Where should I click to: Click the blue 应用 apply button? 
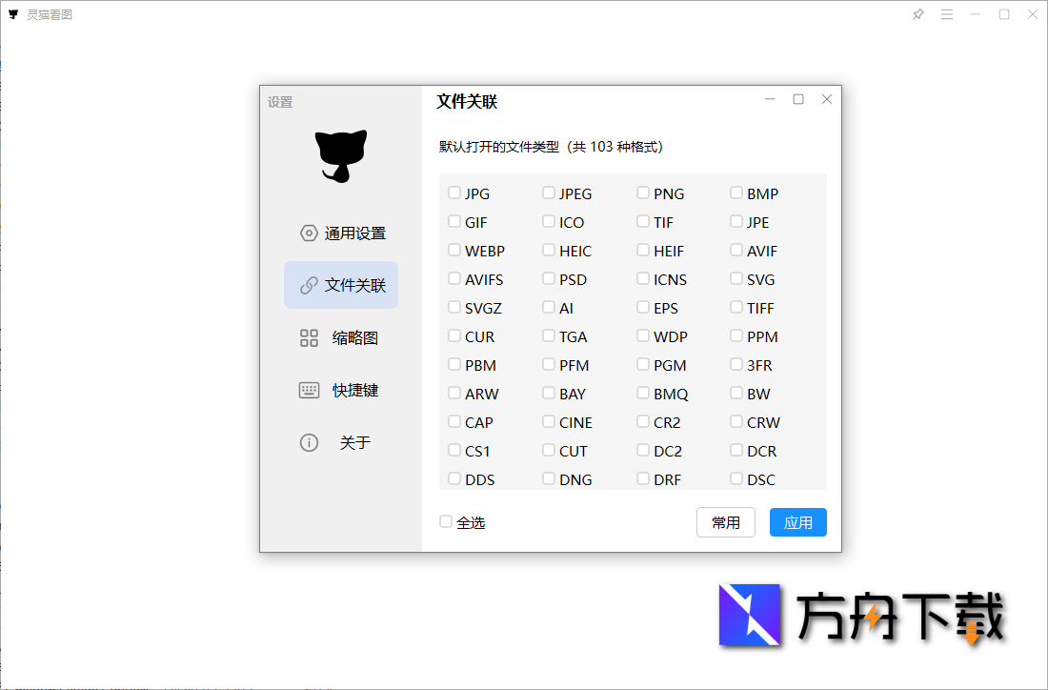point(797,521)
